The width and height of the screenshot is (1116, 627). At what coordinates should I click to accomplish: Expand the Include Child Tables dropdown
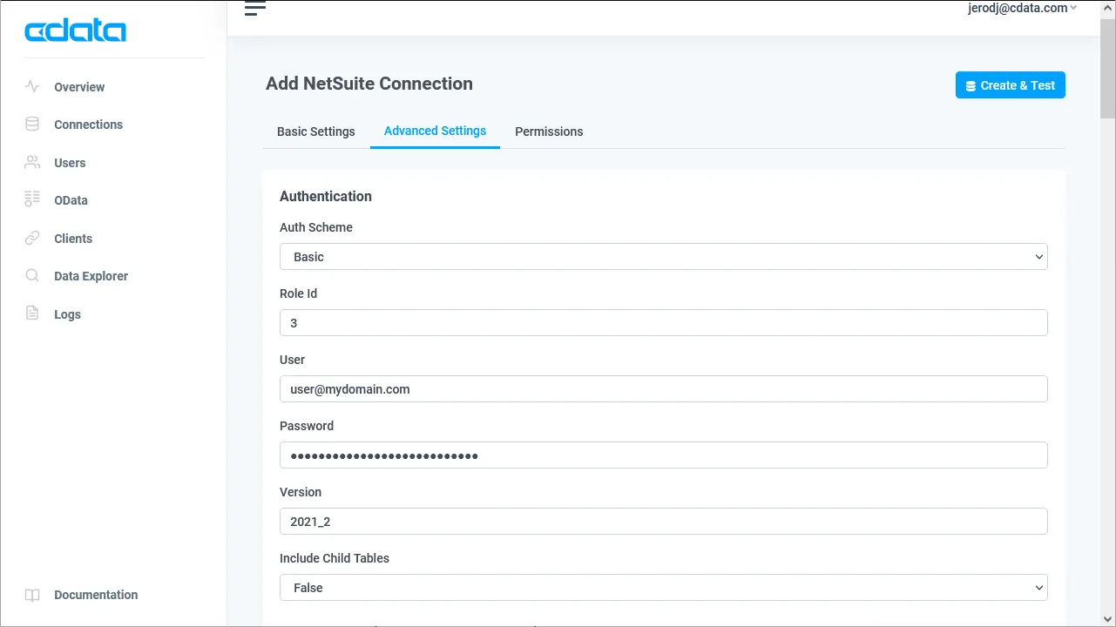click(x=663, y=587)
